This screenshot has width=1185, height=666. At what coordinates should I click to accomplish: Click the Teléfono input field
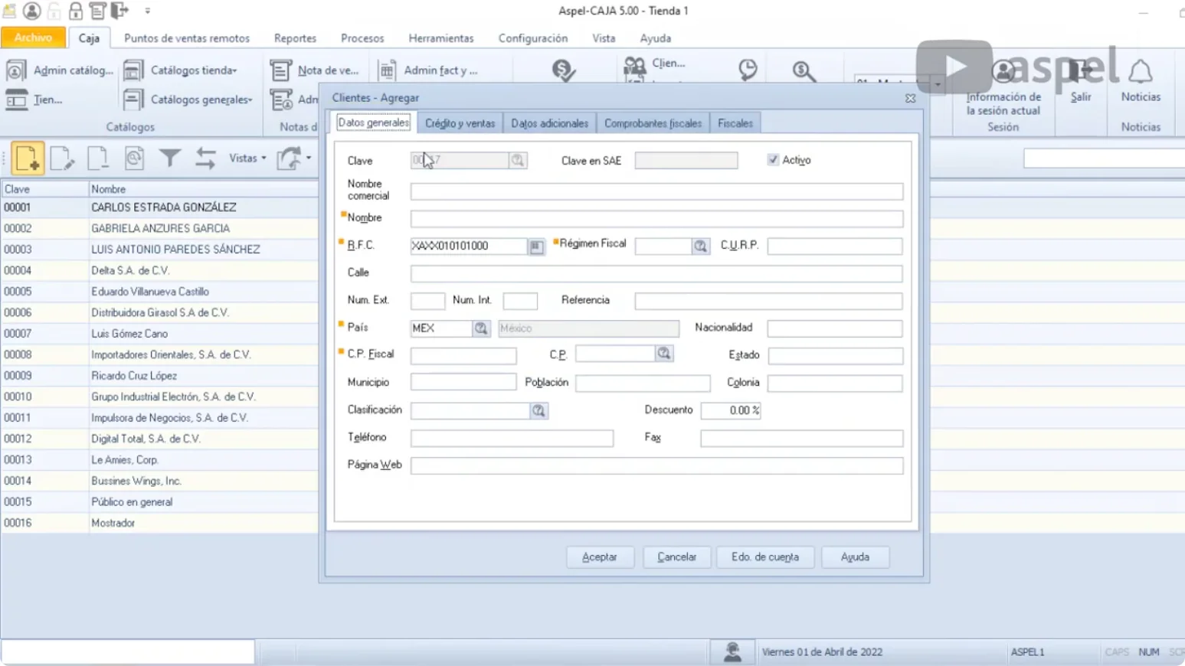coord(512,438)
